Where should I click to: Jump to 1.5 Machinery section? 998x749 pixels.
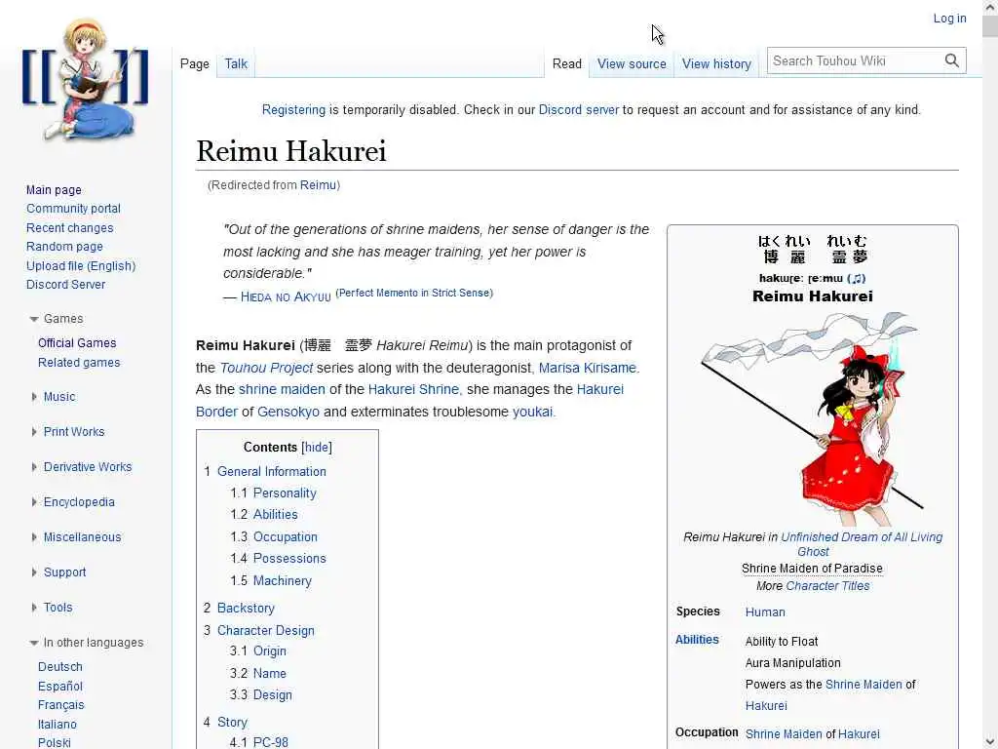283,581
